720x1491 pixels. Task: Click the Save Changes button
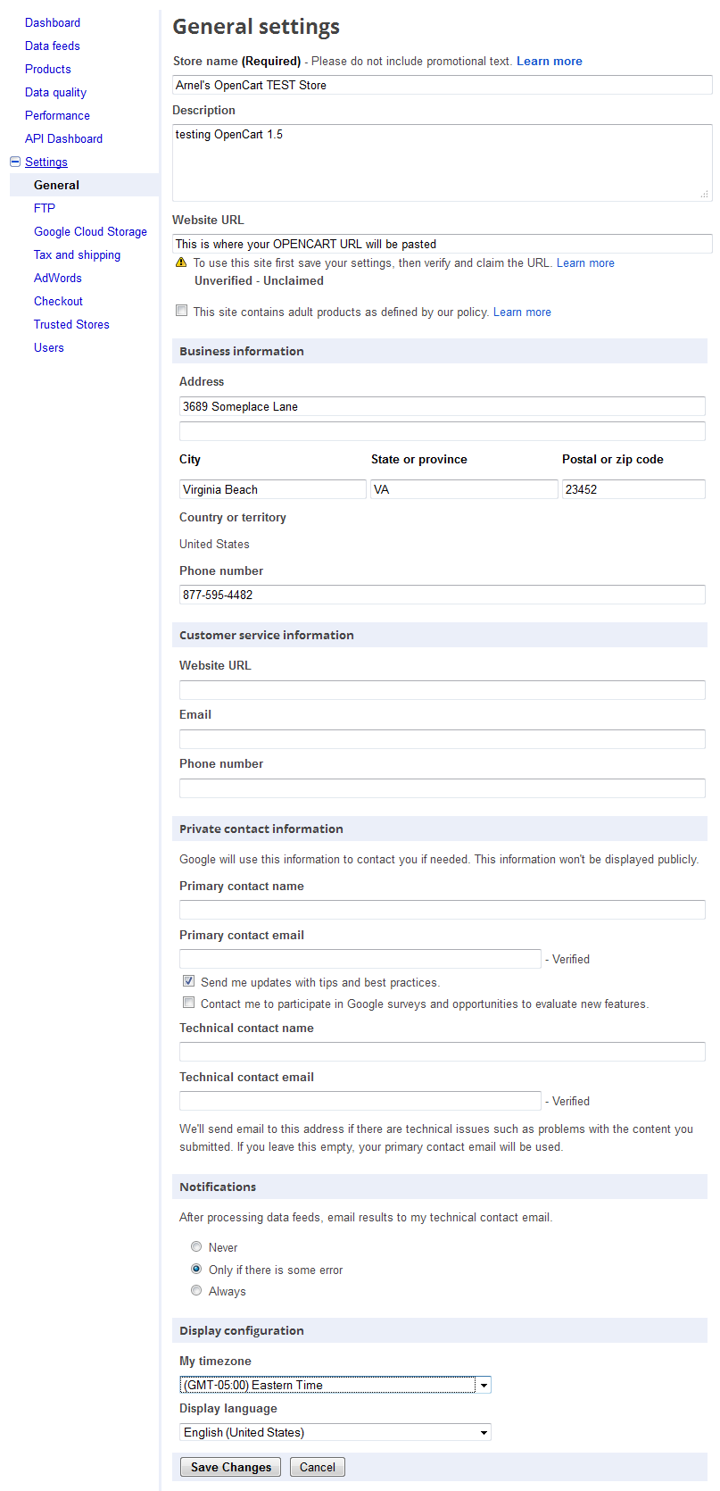click(x=230, y=1467)
